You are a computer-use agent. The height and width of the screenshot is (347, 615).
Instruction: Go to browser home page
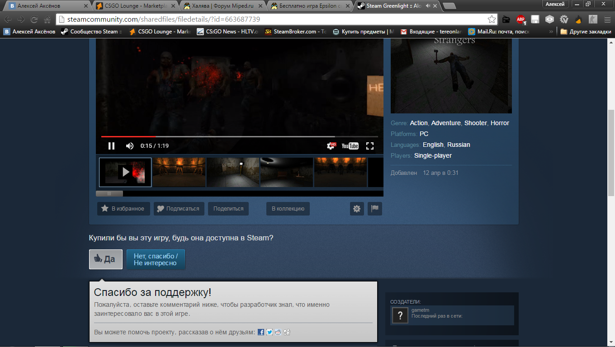click(x=47, y=19)
